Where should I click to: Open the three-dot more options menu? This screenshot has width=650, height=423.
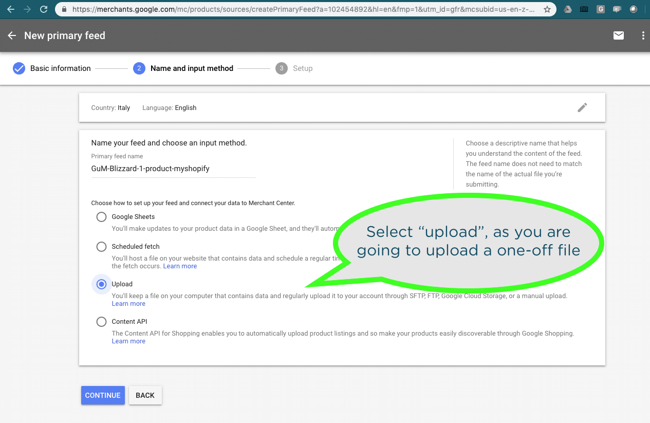[x=643, y=35]
